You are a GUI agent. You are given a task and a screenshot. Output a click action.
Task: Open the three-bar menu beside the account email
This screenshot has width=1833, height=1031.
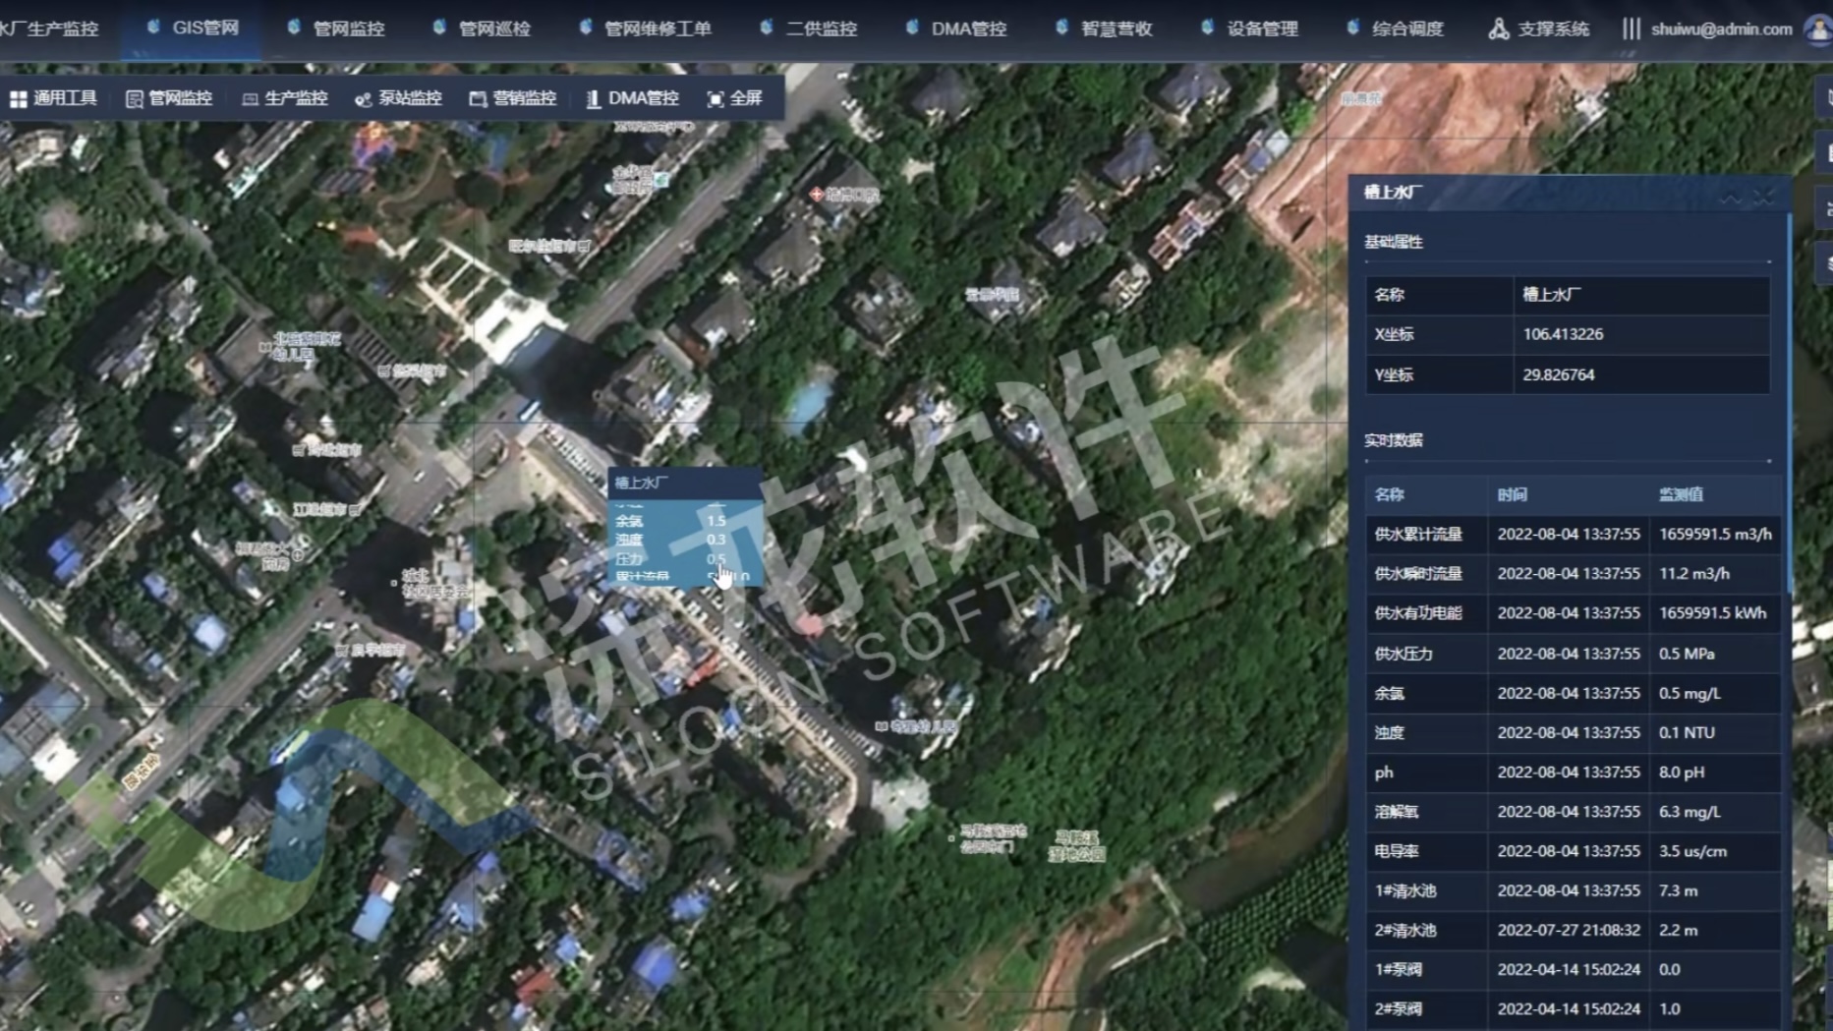[x=1631, y=29]
